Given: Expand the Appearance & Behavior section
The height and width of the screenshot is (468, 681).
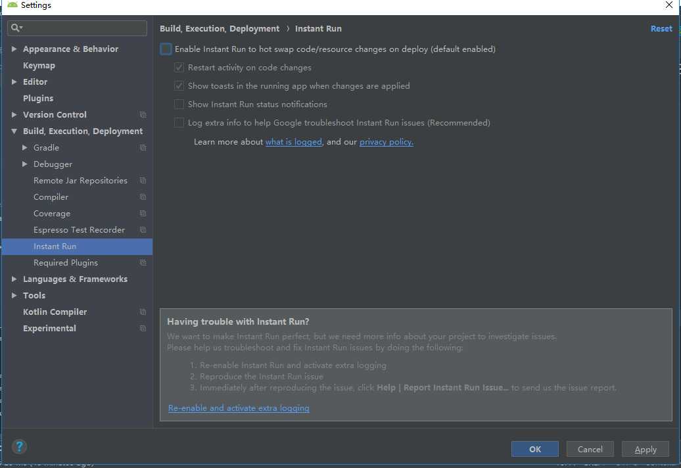Looking at the screenshot, I should point(14,49).
